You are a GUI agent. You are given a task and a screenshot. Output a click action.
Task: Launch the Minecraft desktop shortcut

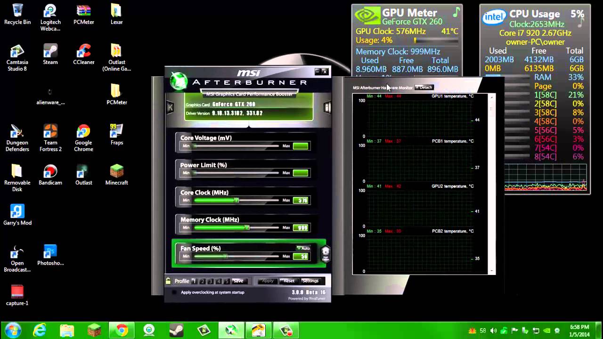click(117, 175)
